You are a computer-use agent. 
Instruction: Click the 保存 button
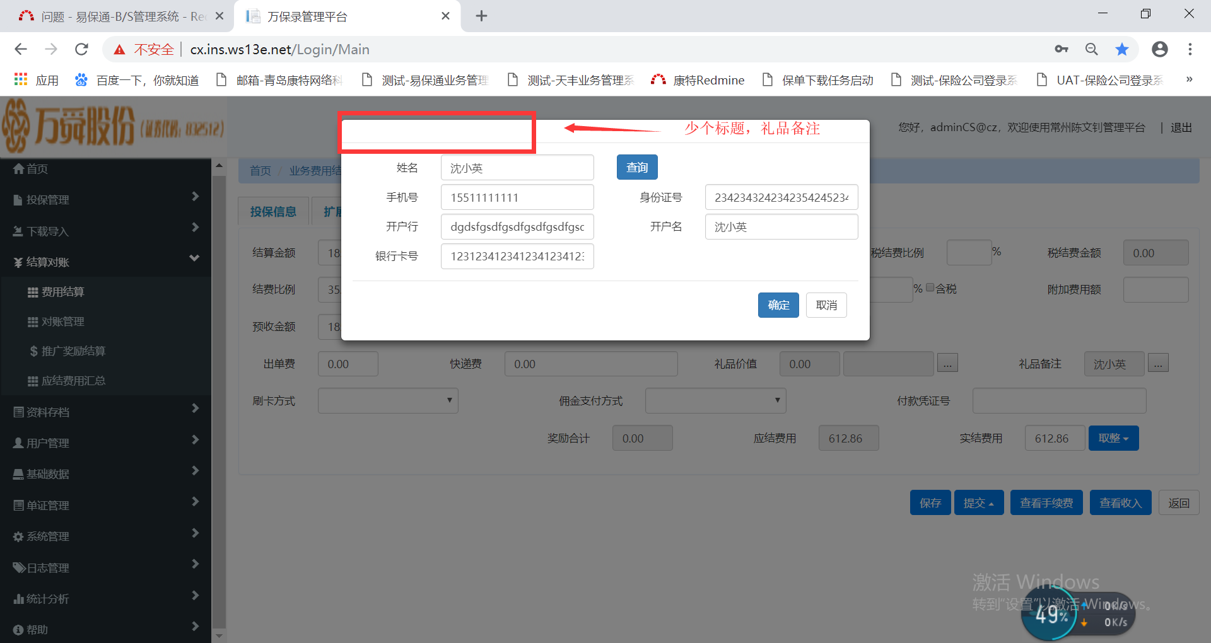(930, 502)
